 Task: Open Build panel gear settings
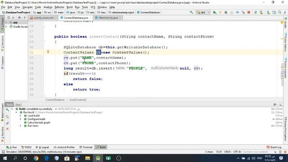tap(275, 104)
